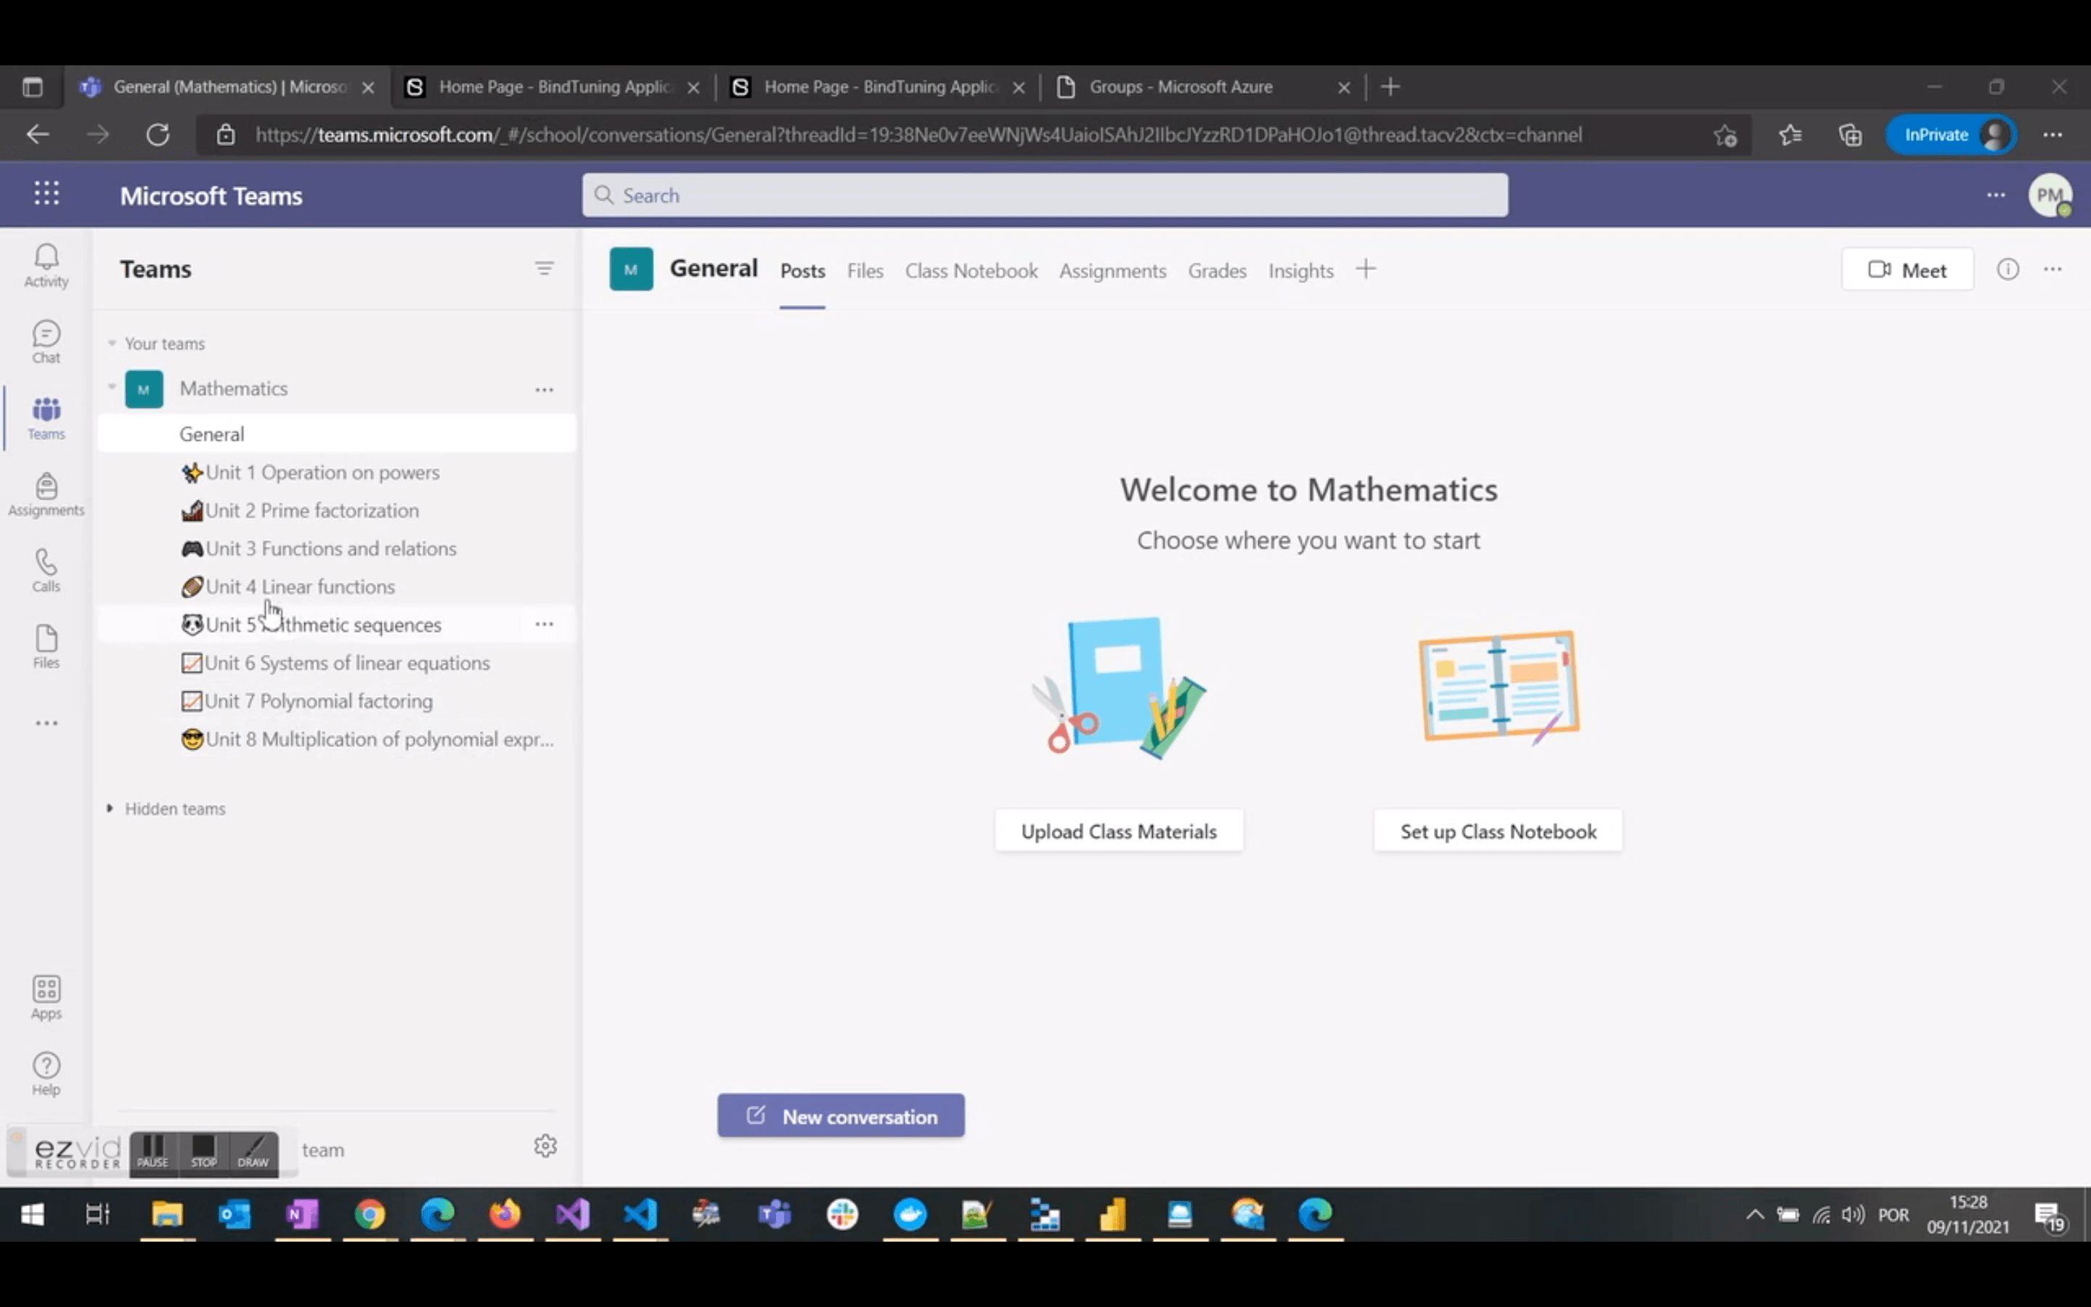This screenshot has width=2091, height=1307.
Task: Refresh the browser page
Action: [158, 135]
